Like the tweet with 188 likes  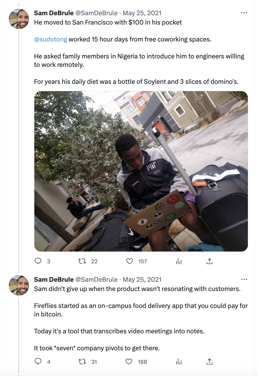pos(129,362)
